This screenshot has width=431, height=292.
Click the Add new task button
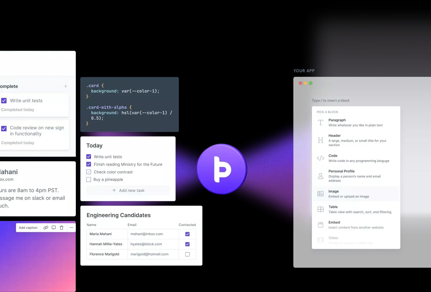[x=128, y=190]
